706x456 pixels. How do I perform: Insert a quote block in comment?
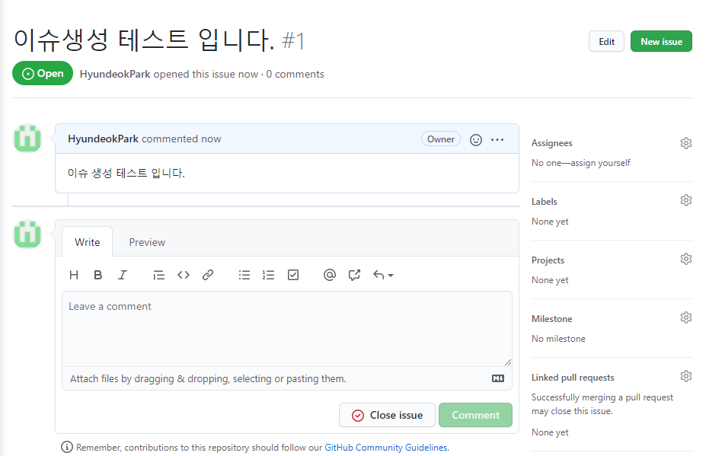coord(159,275)
